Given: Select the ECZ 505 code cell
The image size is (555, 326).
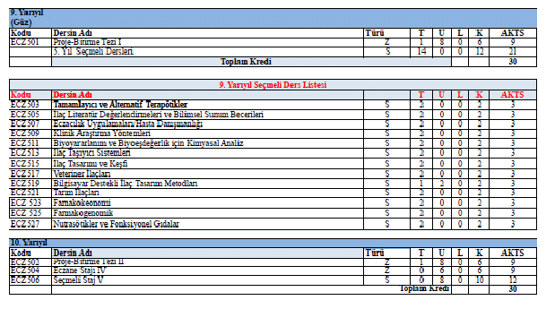Looking at the screenshot, I should (25, 115).
